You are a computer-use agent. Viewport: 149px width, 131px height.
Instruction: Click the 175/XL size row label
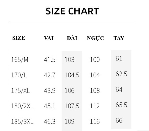(x=21, y=90)
